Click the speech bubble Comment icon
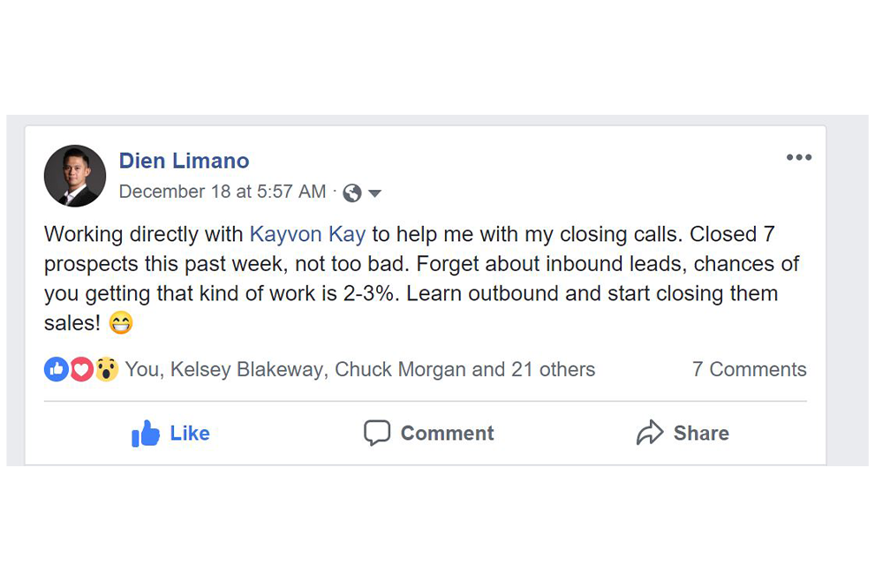This screenshot has height=581, width=875. tap(377, 433)
